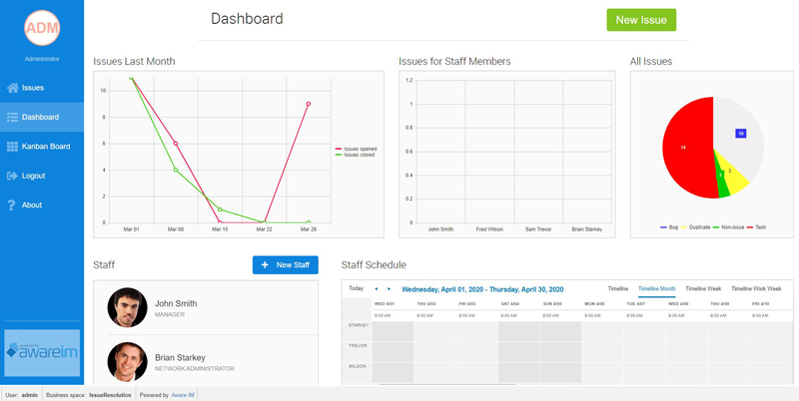Click the Logout arrow icon
799x401 pixels.
point(13,176)
